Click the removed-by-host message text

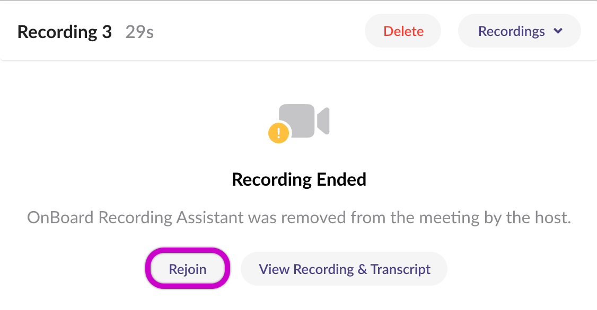coord(299,217)
